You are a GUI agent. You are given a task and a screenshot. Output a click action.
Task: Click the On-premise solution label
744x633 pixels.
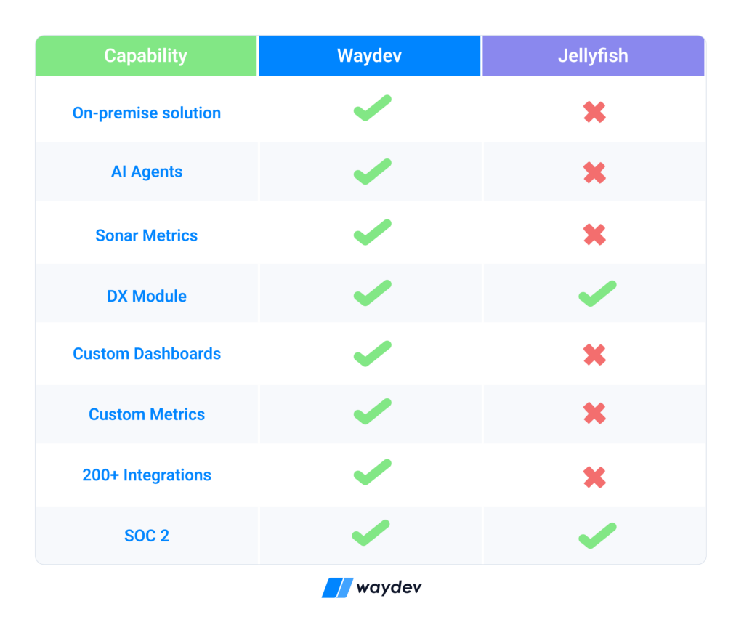(147, 113)
